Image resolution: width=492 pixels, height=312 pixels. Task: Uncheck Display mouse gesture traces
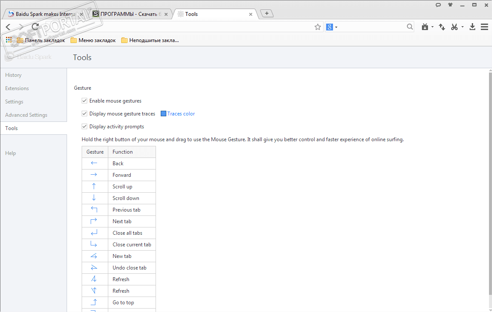click(x=85, y=114)
